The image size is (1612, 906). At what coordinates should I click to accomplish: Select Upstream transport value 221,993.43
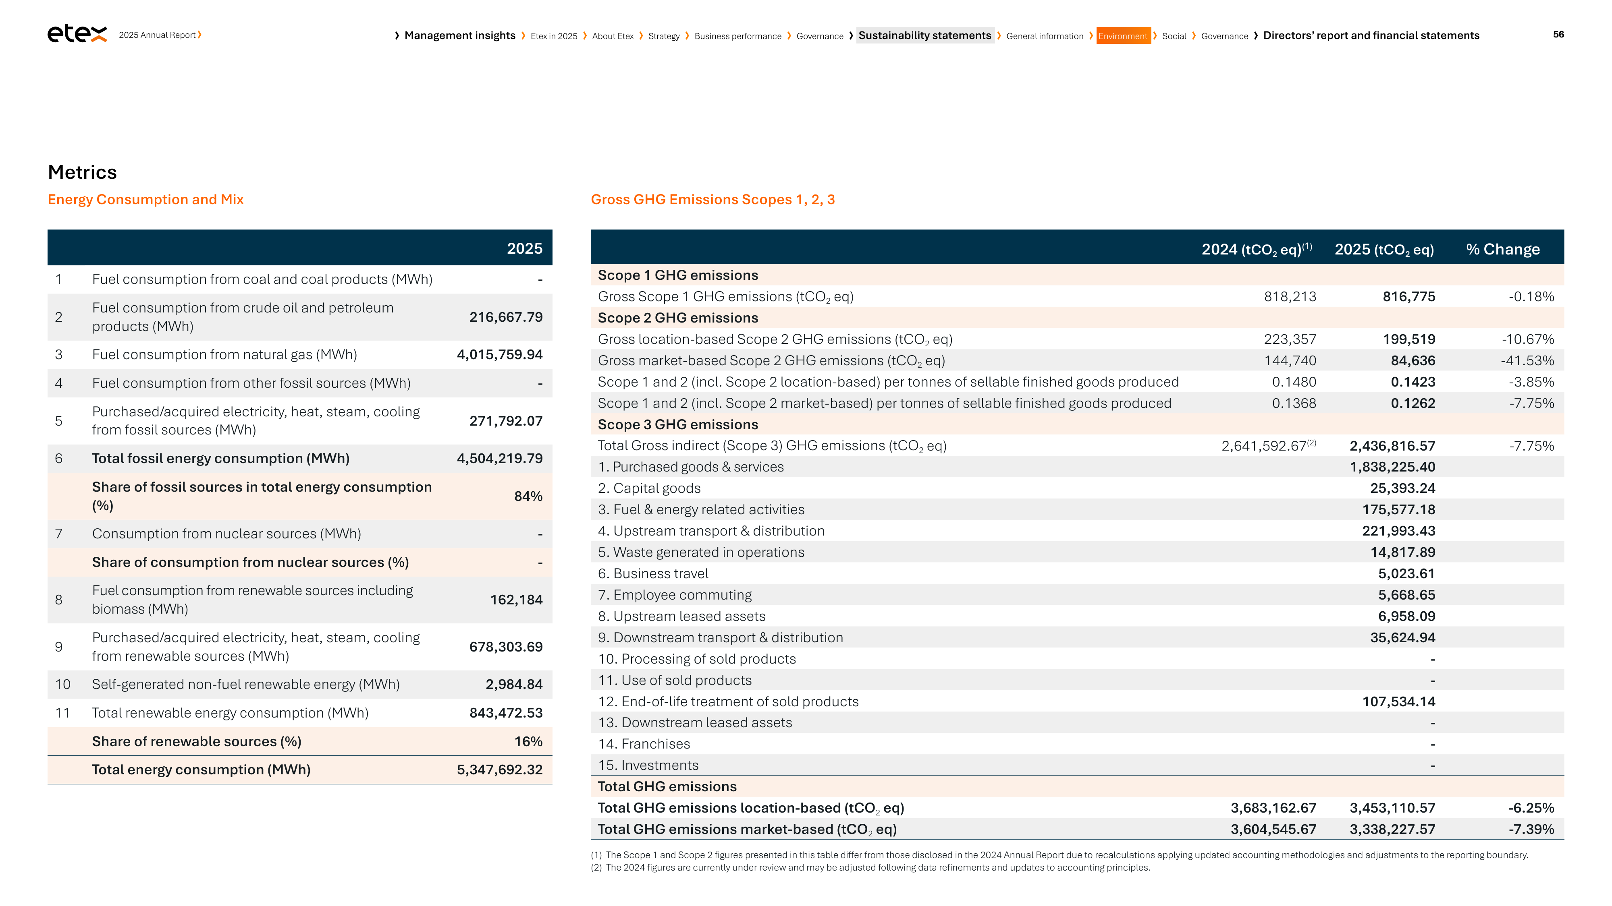[1398, 531]
